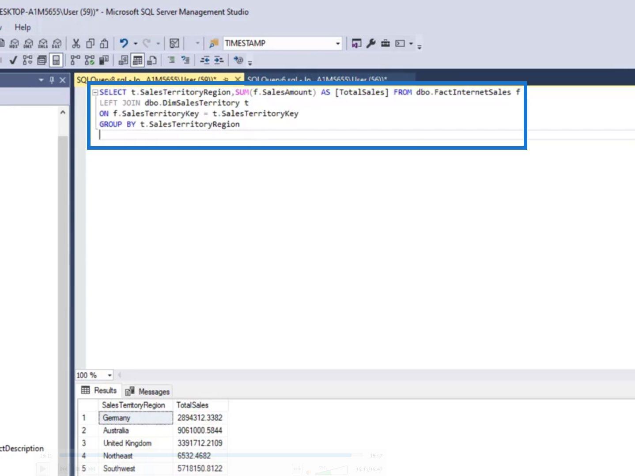Image resolution: width=635 pixels, height=476 pixels.
Task: Select the United Kingdom cell
Action: click(x=136, y=443)
